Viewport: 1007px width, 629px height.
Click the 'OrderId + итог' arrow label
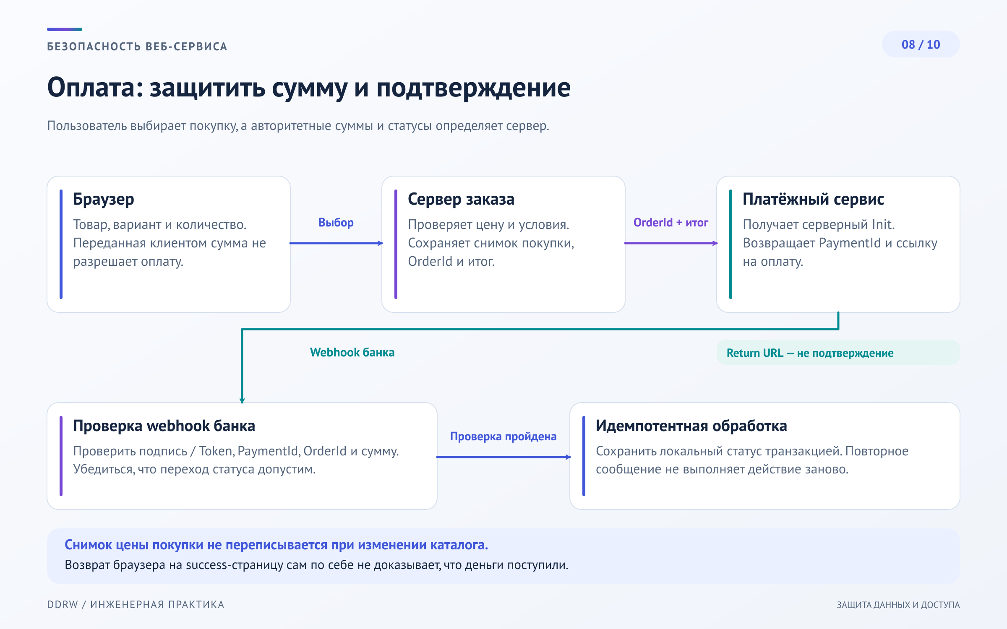pyautogui.click(x=671, y=222)
